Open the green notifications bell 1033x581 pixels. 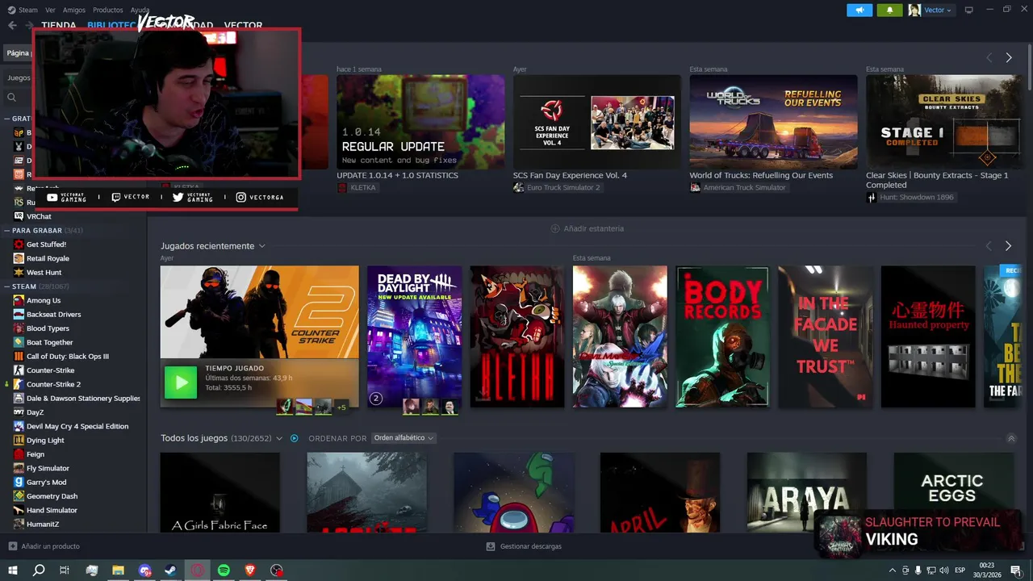[890, 10]
